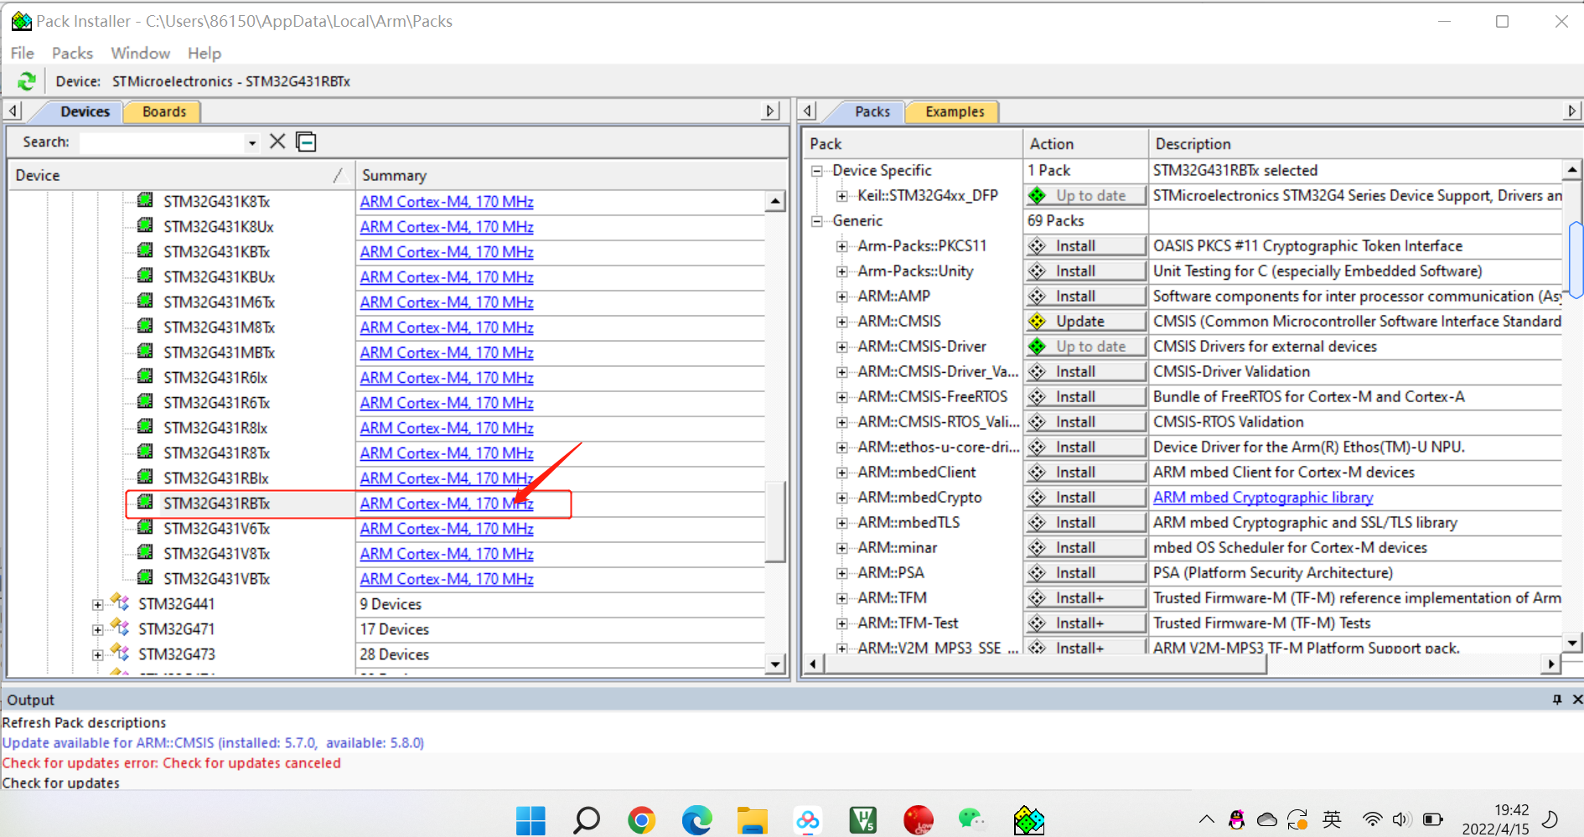Clear the search field with X icon

point(277,142)
